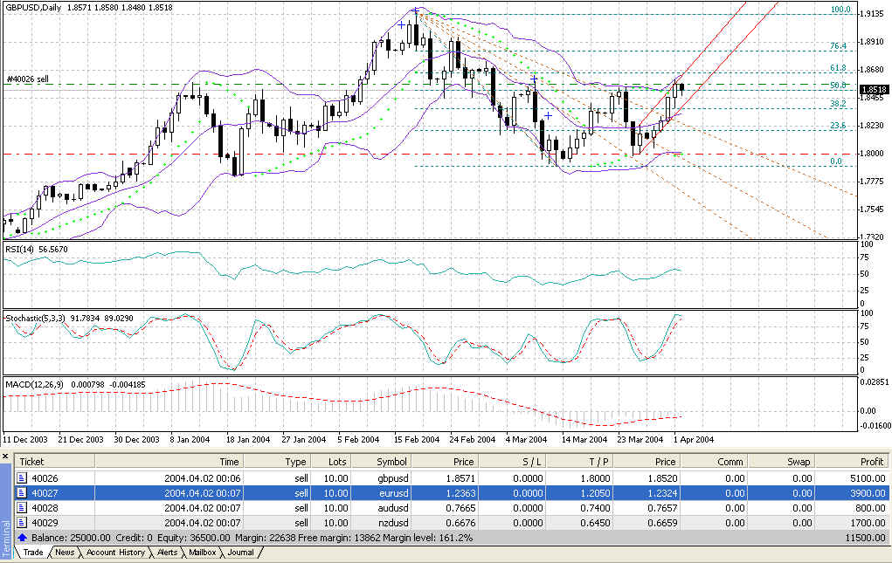Click the order icon for ticket 40028
Image resolution: width=892 pixels, height=563 pixels.
coord(23,507)
